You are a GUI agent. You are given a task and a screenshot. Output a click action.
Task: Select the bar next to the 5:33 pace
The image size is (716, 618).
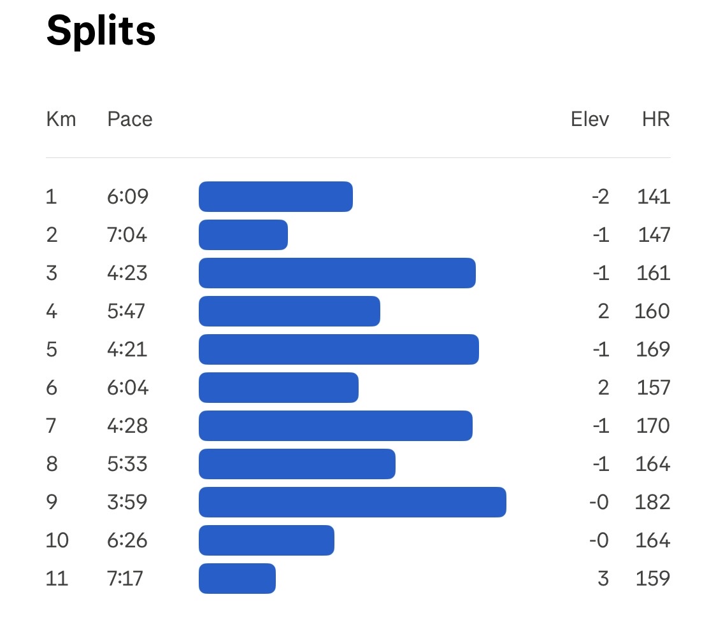297,464
